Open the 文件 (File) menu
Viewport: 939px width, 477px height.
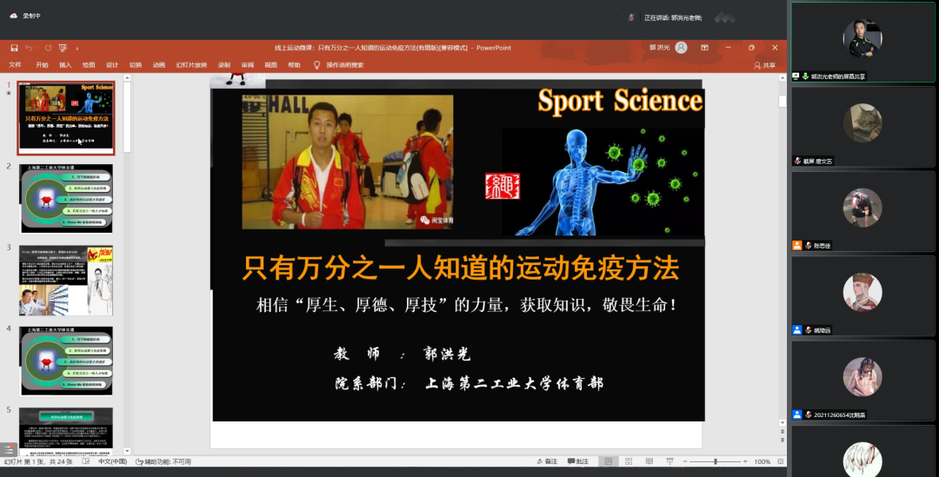pyautogui.click(x=15, y=65)
